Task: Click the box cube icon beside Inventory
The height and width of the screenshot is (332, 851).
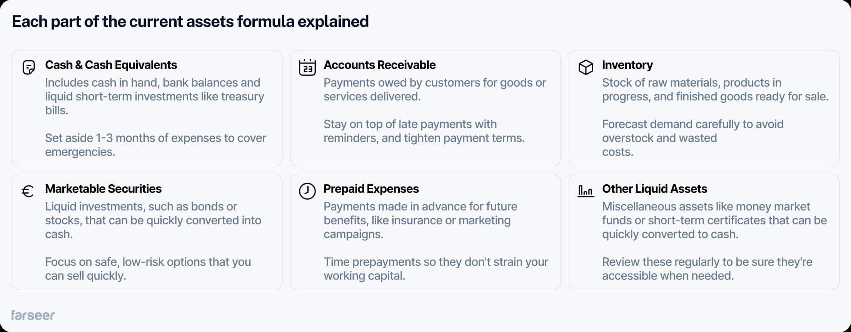Action: pyautogui.click(x=586, y=67)
